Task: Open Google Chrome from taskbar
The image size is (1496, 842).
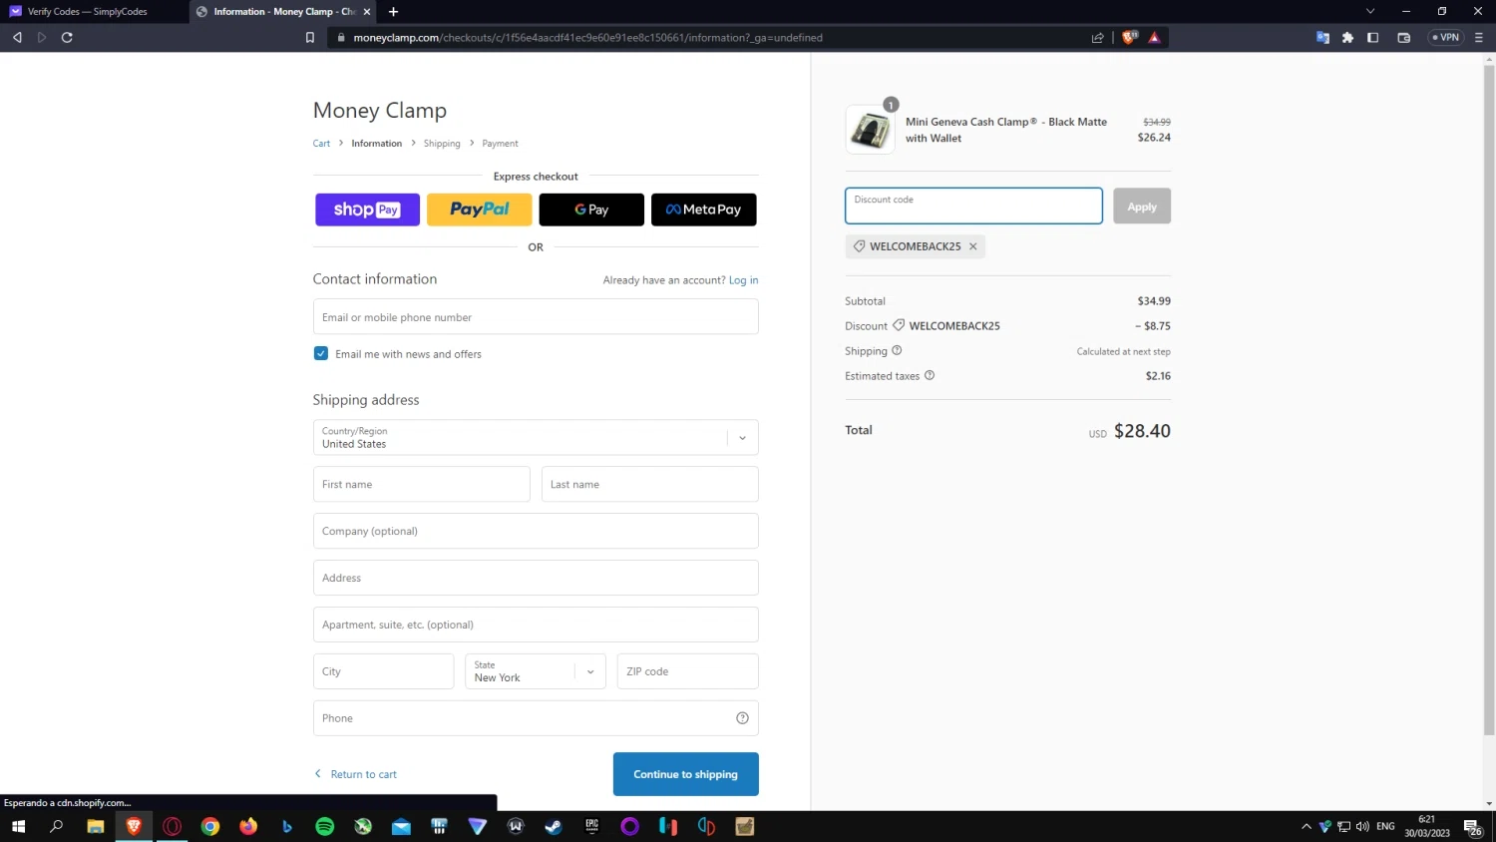Action: click(x=209, y=826)
